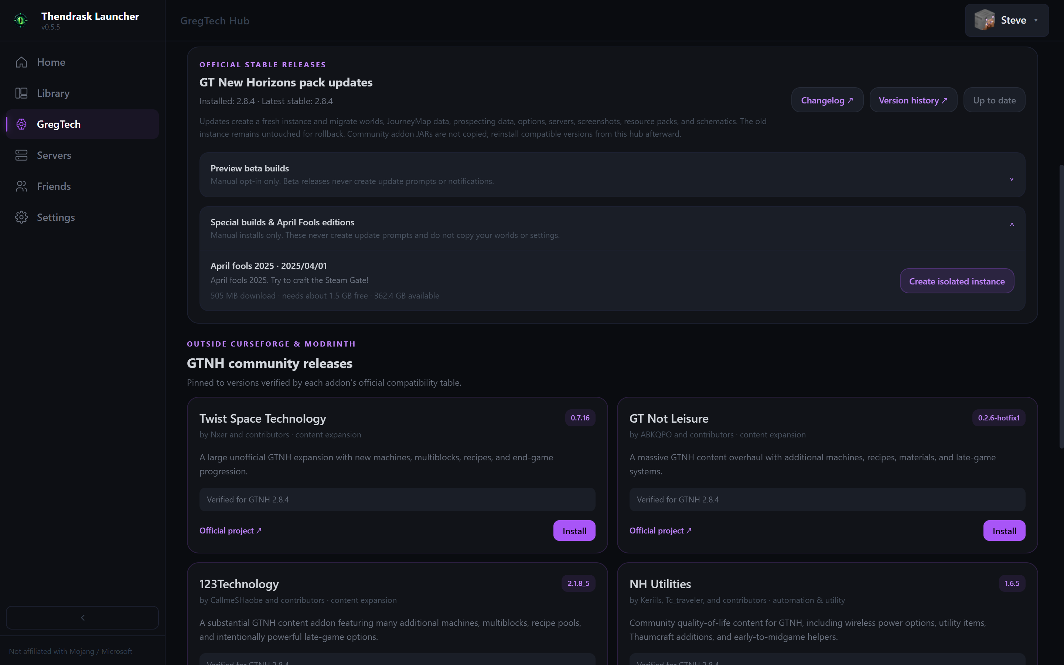Click the 0.2.6-hotfix1 version badge
The width and height of the screenshot is (1064, 665).
coord(999,418)
